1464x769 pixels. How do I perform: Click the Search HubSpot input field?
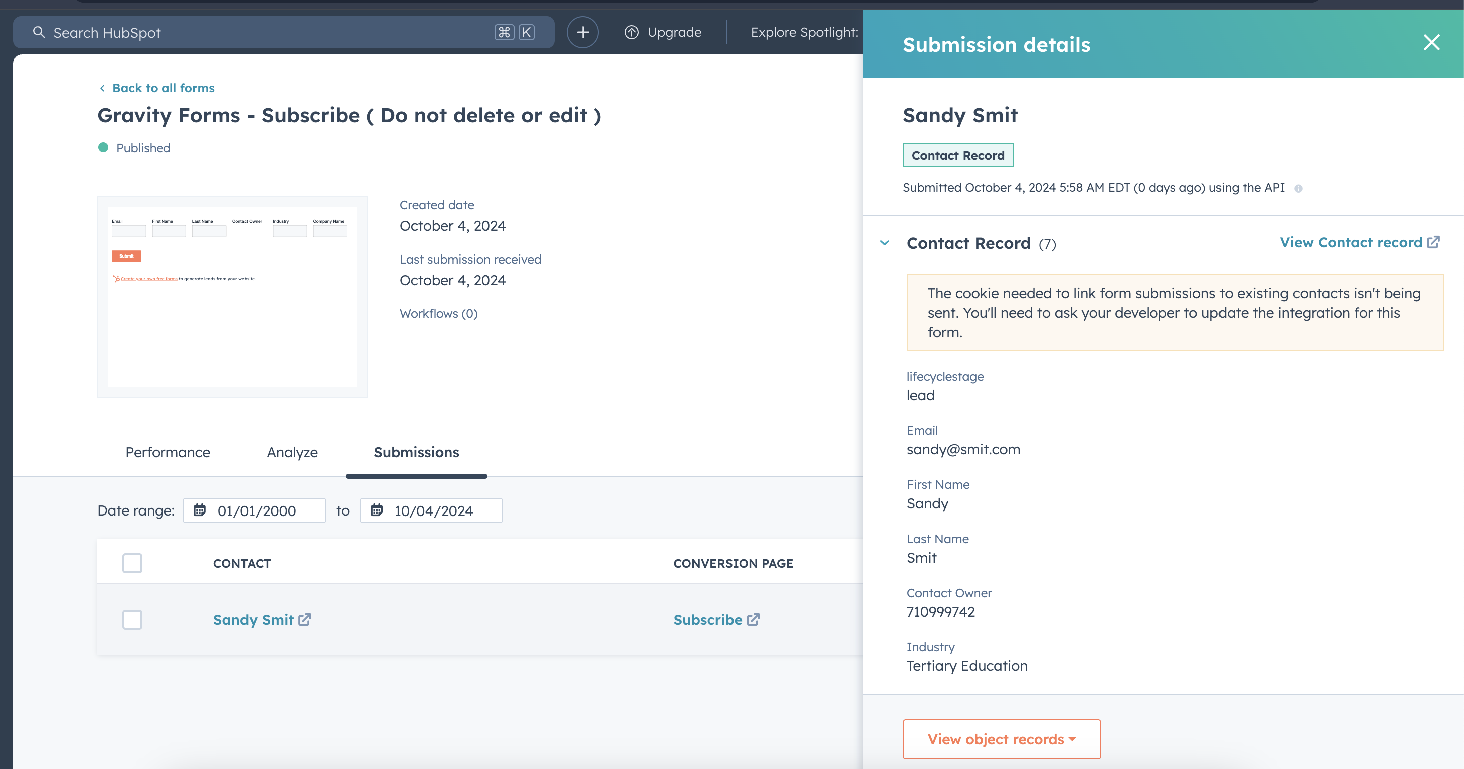pyautogui.click(x=273, y=33)
